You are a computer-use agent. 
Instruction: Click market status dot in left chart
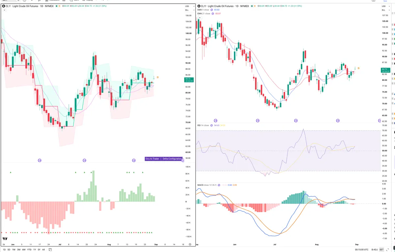pyautogui.click(x=57, y=6)
